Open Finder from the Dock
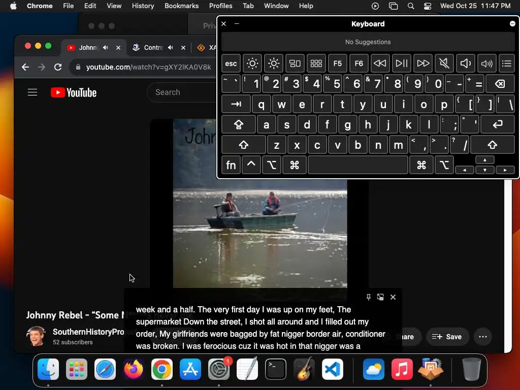520x390 pixels. [x=48, y=369]
